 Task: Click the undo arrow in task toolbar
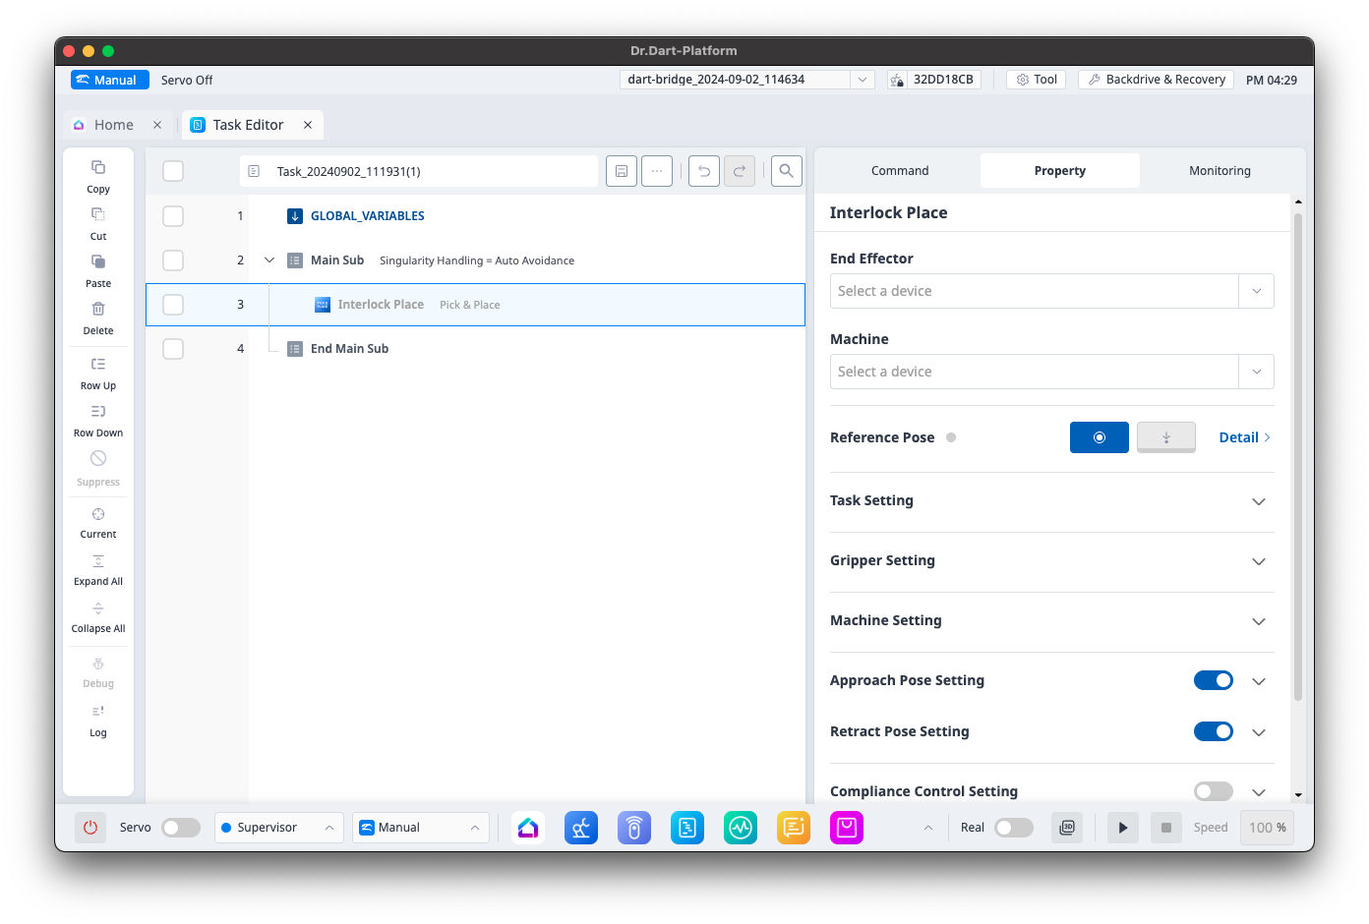click(704, 171)
